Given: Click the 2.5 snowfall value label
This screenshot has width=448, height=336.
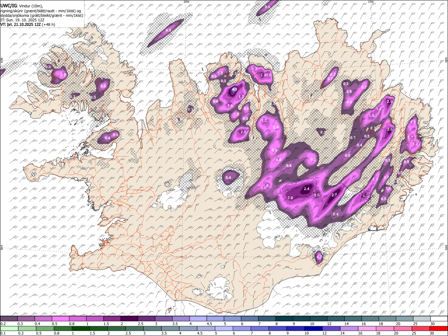Looking at the screenshot, I should (390, 101).
